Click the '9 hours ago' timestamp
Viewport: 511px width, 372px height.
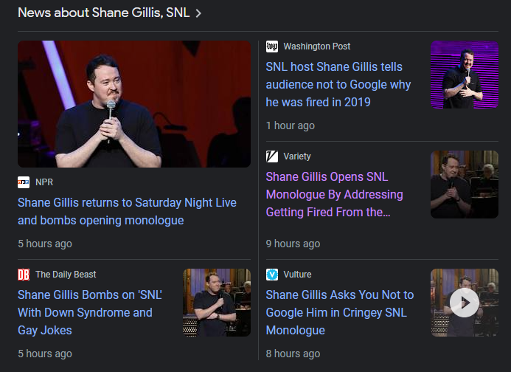click(x=293, y=244)
